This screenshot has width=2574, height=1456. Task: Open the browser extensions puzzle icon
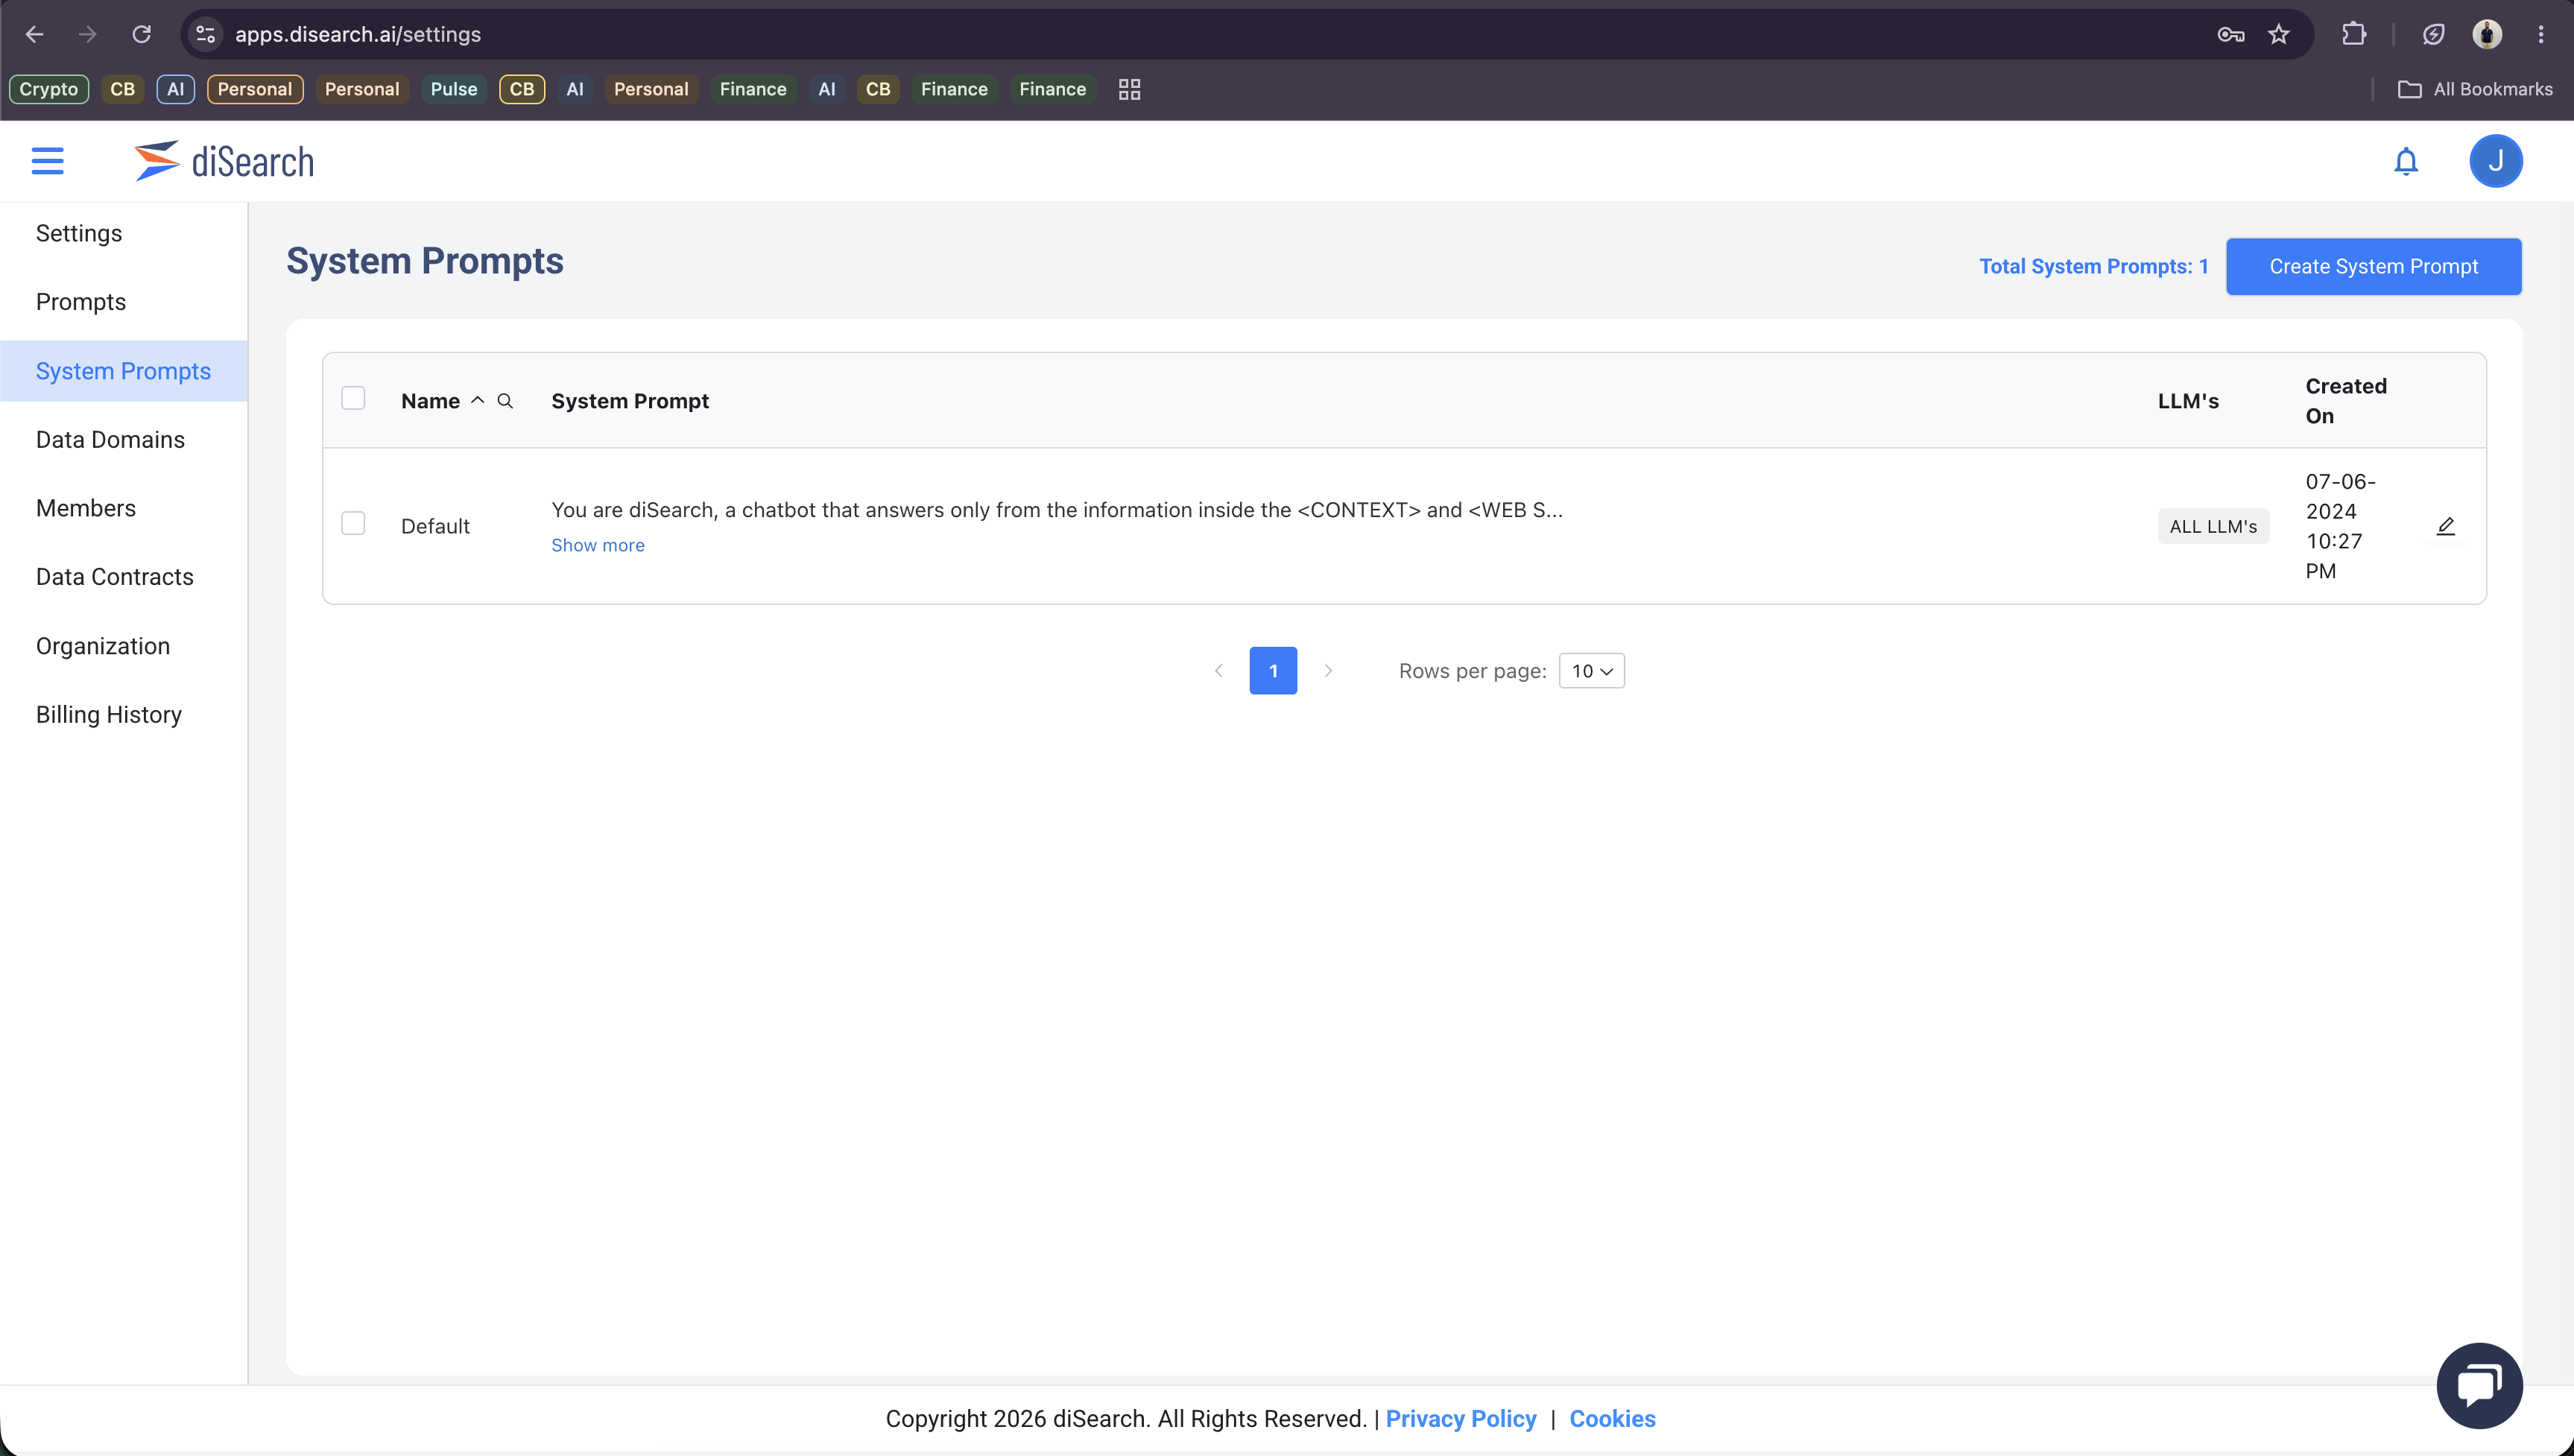(x=2353, y=34)
